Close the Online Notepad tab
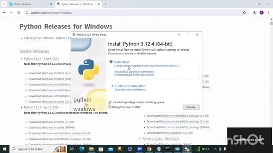 tap(51, 4)
